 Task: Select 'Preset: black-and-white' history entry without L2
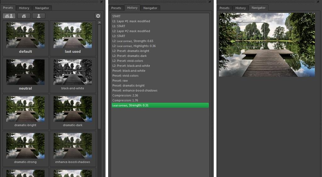(x=160, y=71)
